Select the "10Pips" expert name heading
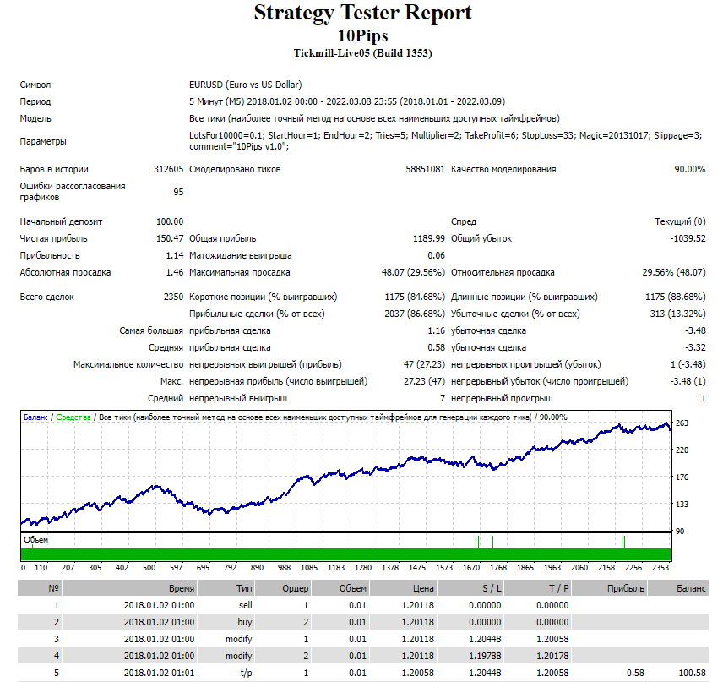723x682 pixels. point(362,35)
